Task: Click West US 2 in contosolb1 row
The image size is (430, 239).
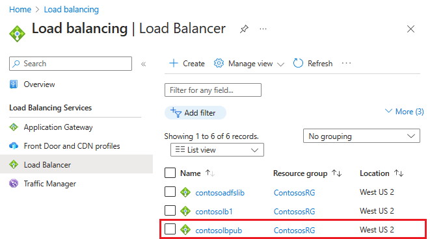Action: coord(377,211)
